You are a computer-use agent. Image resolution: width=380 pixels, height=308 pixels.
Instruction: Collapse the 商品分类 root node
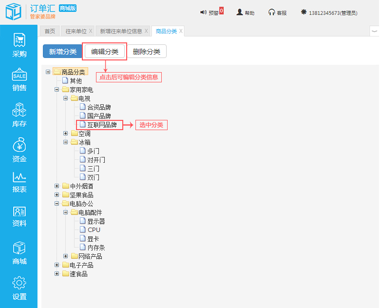click(48, 72)
